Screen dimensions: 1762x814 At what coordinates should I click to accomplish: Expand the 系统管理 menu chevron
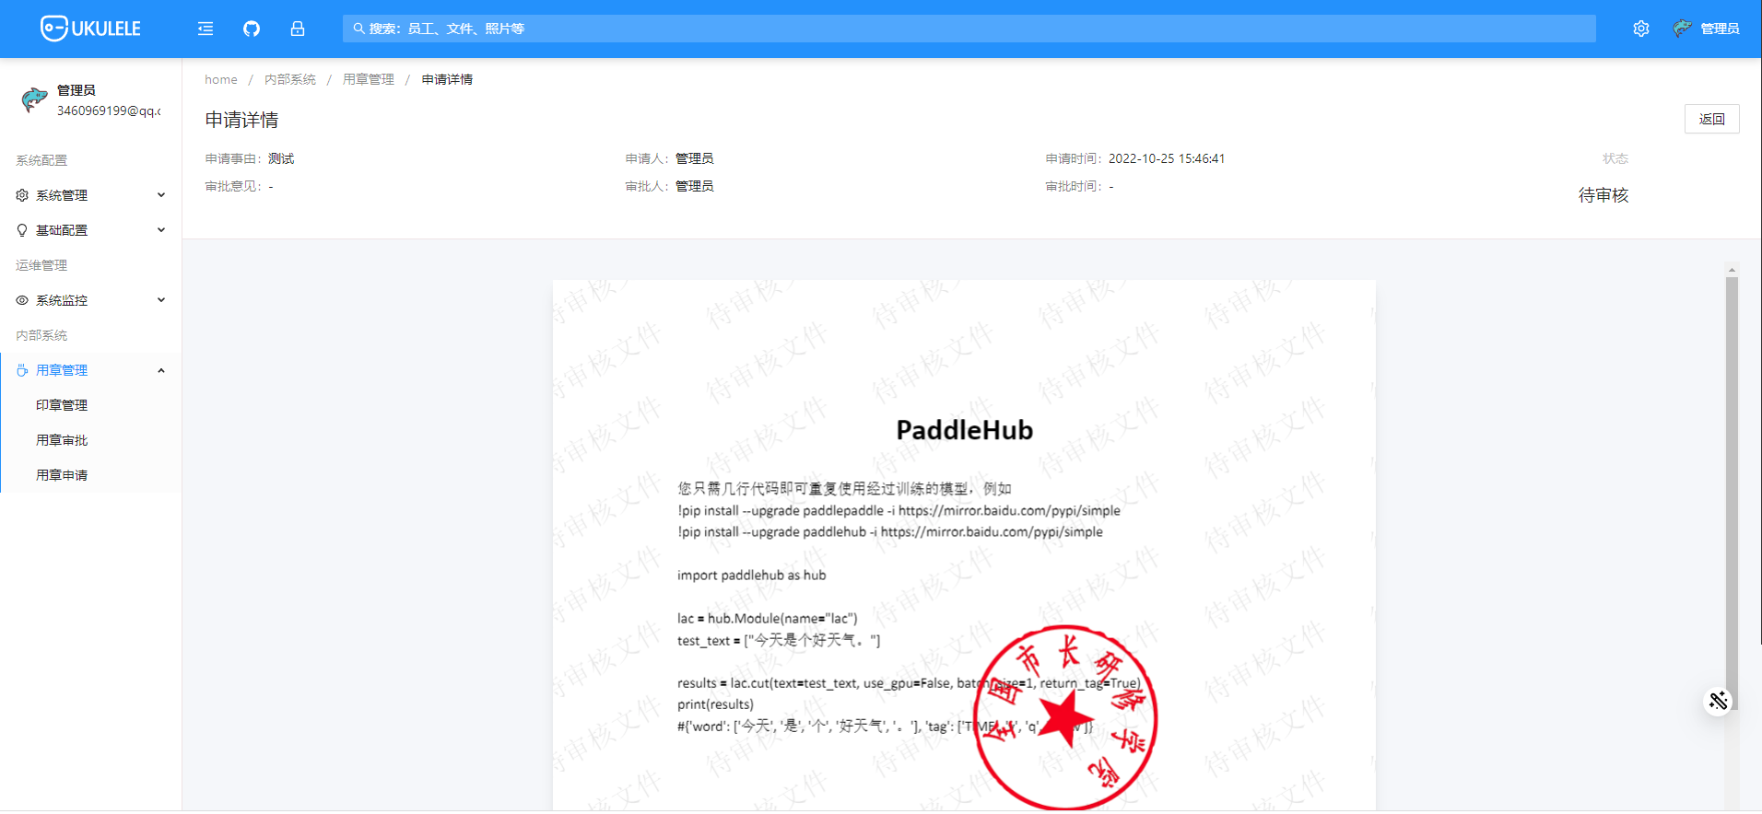click(161, 195)
